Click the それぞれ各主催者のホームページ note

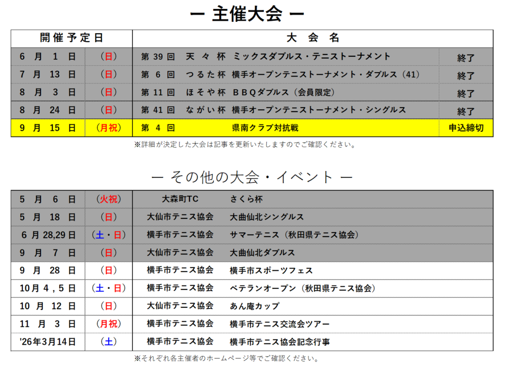point(227,359)
